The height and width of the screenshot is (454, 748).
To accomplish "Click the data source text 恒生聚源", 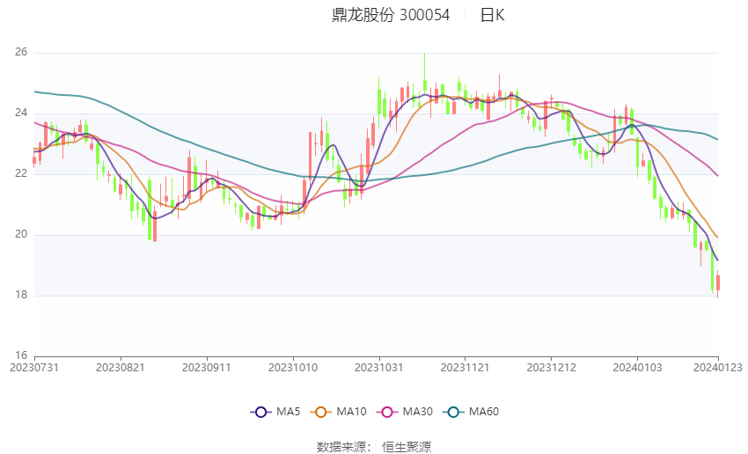I will click(407, 447).
